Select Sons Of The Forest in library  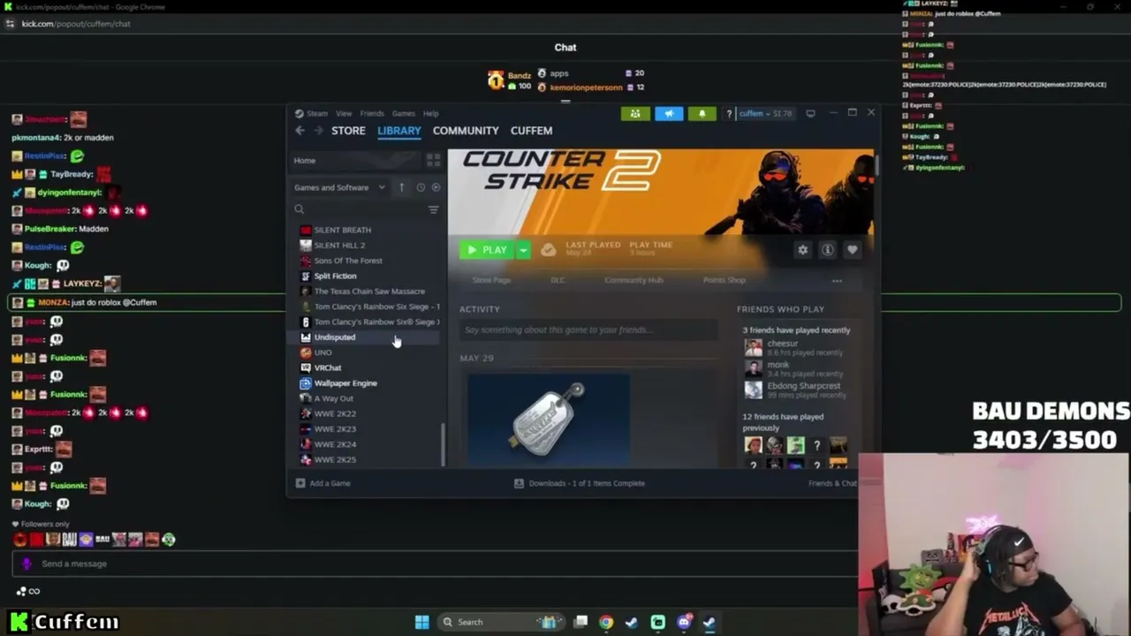(348, 261)
